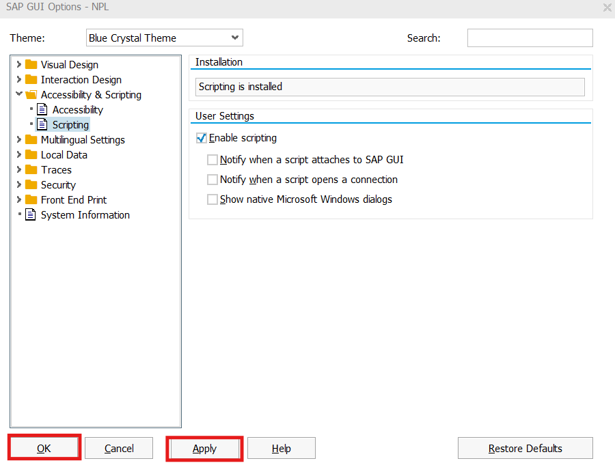Expand the Local Data node arrow
The image size is (615, 476).
coord(18,154)
